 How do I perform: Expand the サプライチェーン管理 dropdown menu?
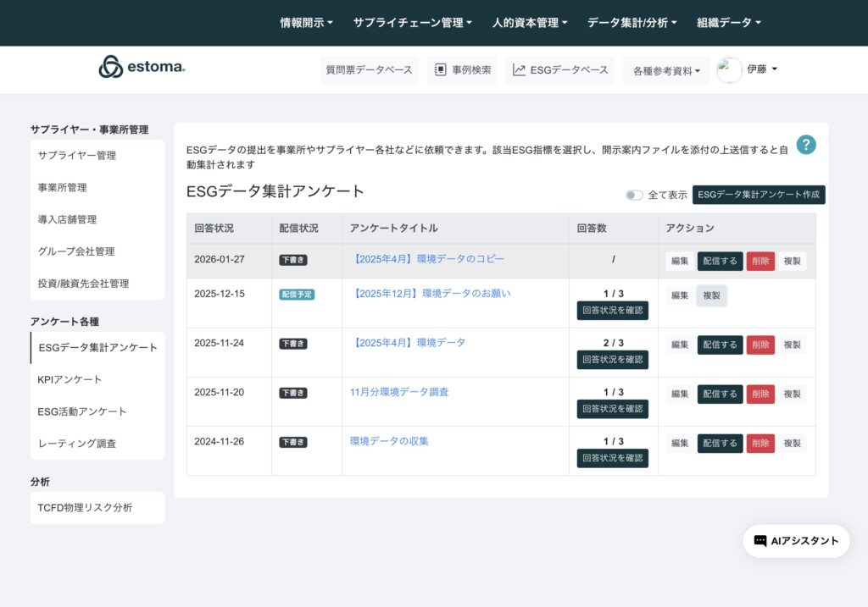point(412,23)
